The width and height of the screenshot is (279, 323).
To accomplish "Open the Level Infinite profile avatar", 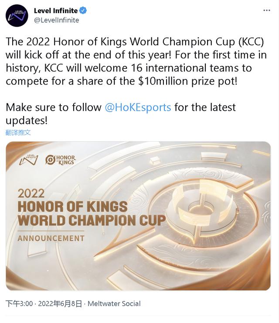I will coord(17,16).
